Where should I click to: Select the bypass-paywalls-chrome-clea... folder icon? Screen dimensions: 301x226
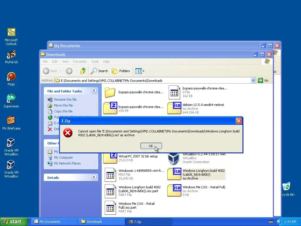pos(110,92)
